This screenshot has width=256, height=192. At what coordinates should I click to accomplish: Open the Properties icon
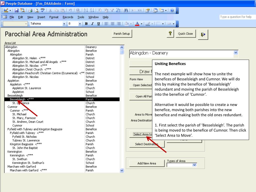click(147, 10)
